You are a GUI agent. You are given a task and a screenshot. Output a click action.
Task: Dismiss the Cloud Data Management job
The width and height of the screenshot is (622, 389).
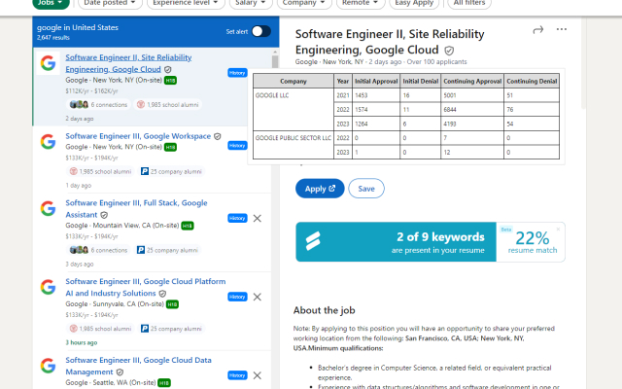(257, 375)
